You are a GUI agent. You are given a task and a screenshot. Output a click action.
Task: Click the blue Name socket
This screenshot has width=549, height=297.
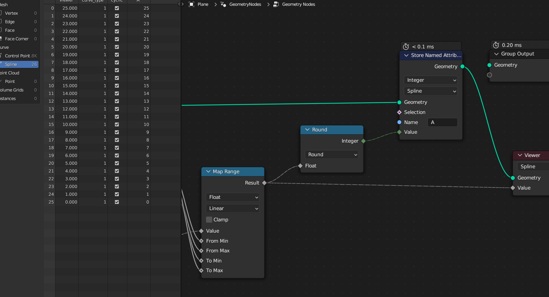click(x=400, y=123)
